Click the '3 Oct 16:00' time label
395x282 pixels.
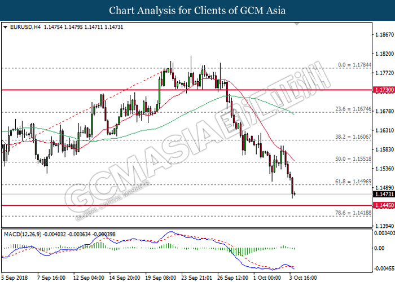304,277
